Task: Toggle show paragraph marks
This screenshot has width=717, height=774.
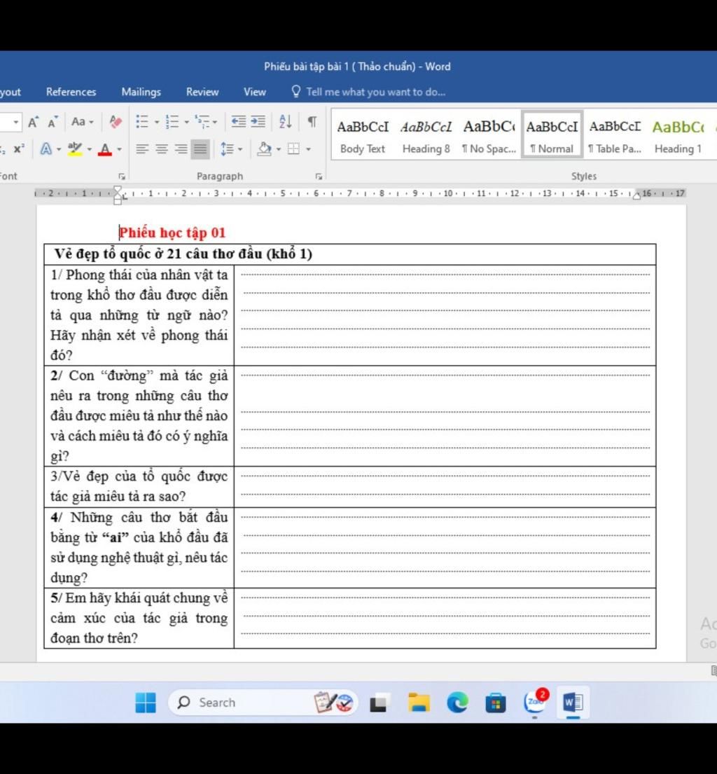Action: pyautogui.click(x=312, y=122)
